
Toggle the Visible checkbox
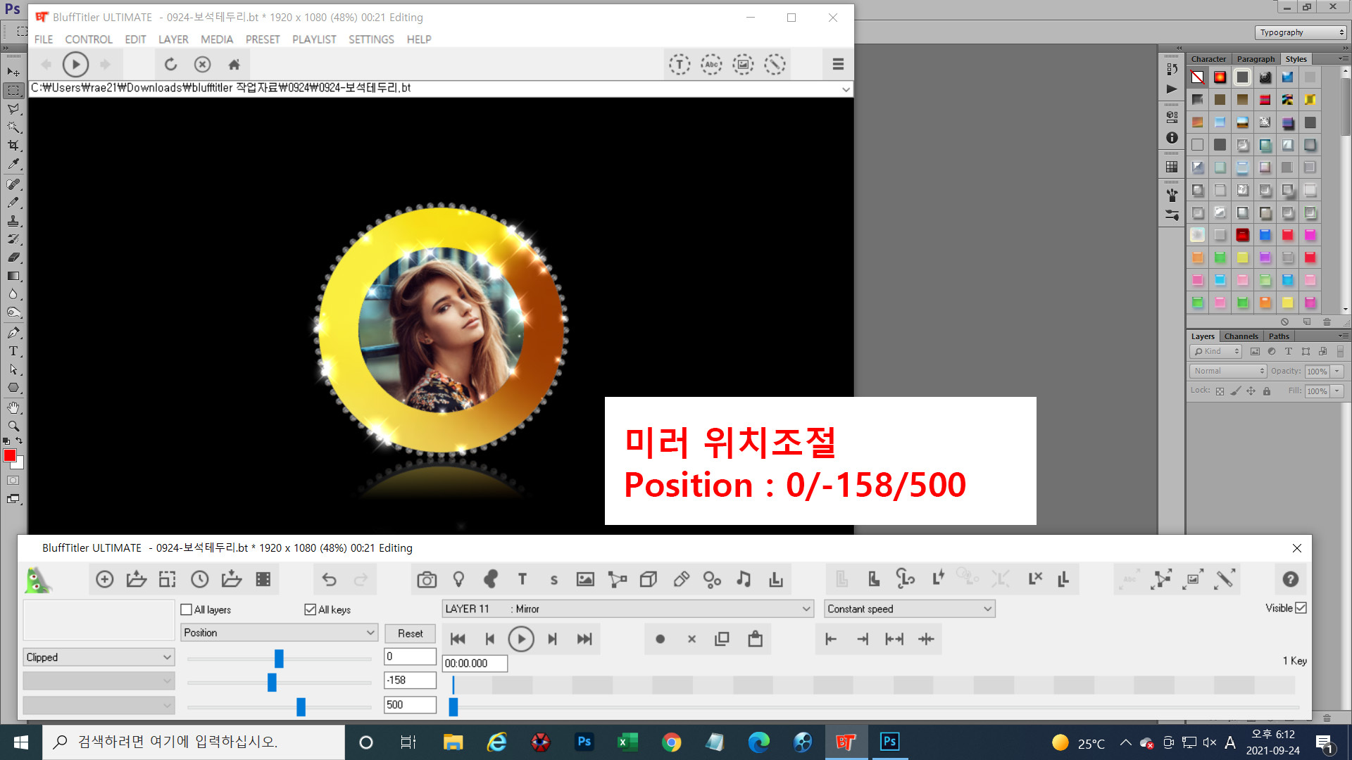[1301, 608]
